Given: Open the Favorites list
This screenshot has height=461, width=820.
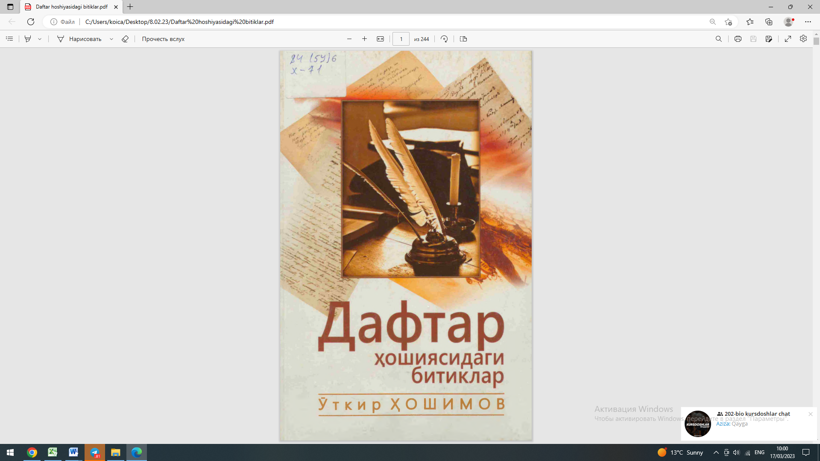Looking at the screenshot, I should pyautogui.click(x=750, y=22).
